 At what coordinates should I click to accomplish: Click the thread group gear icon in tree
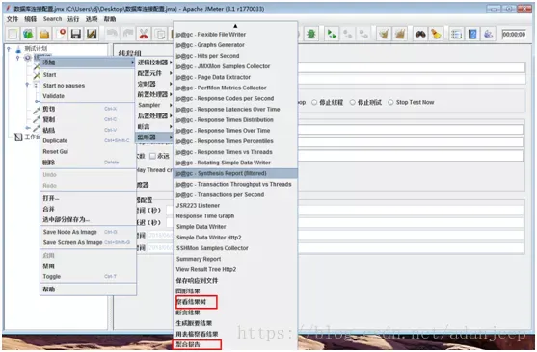tap(28, 57)
